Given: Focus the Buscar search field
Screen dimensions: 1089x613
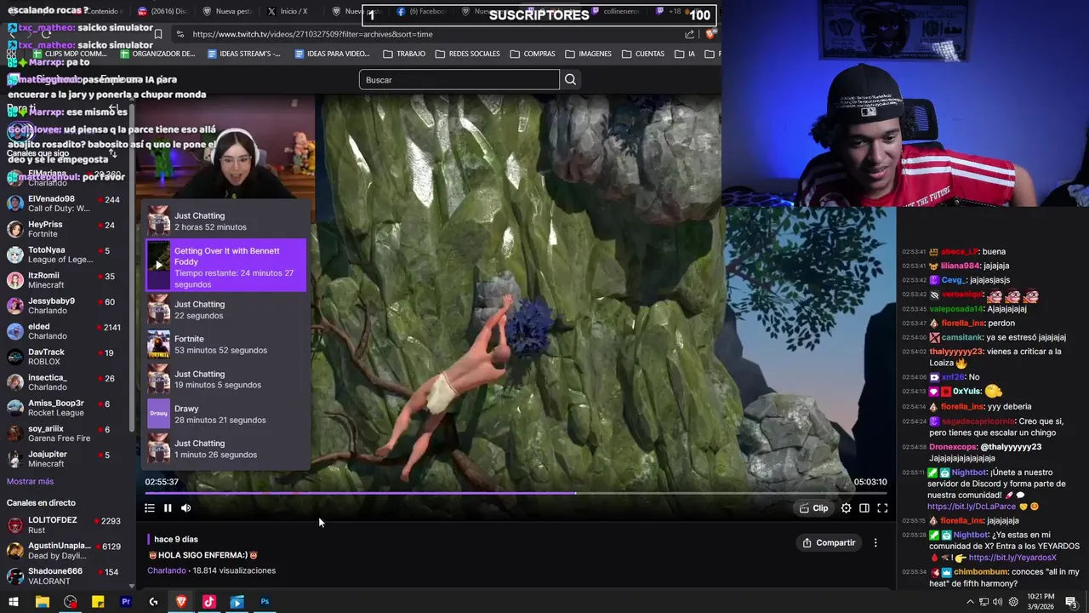Looking at the screenshot, I should click(x=459, y=80).
